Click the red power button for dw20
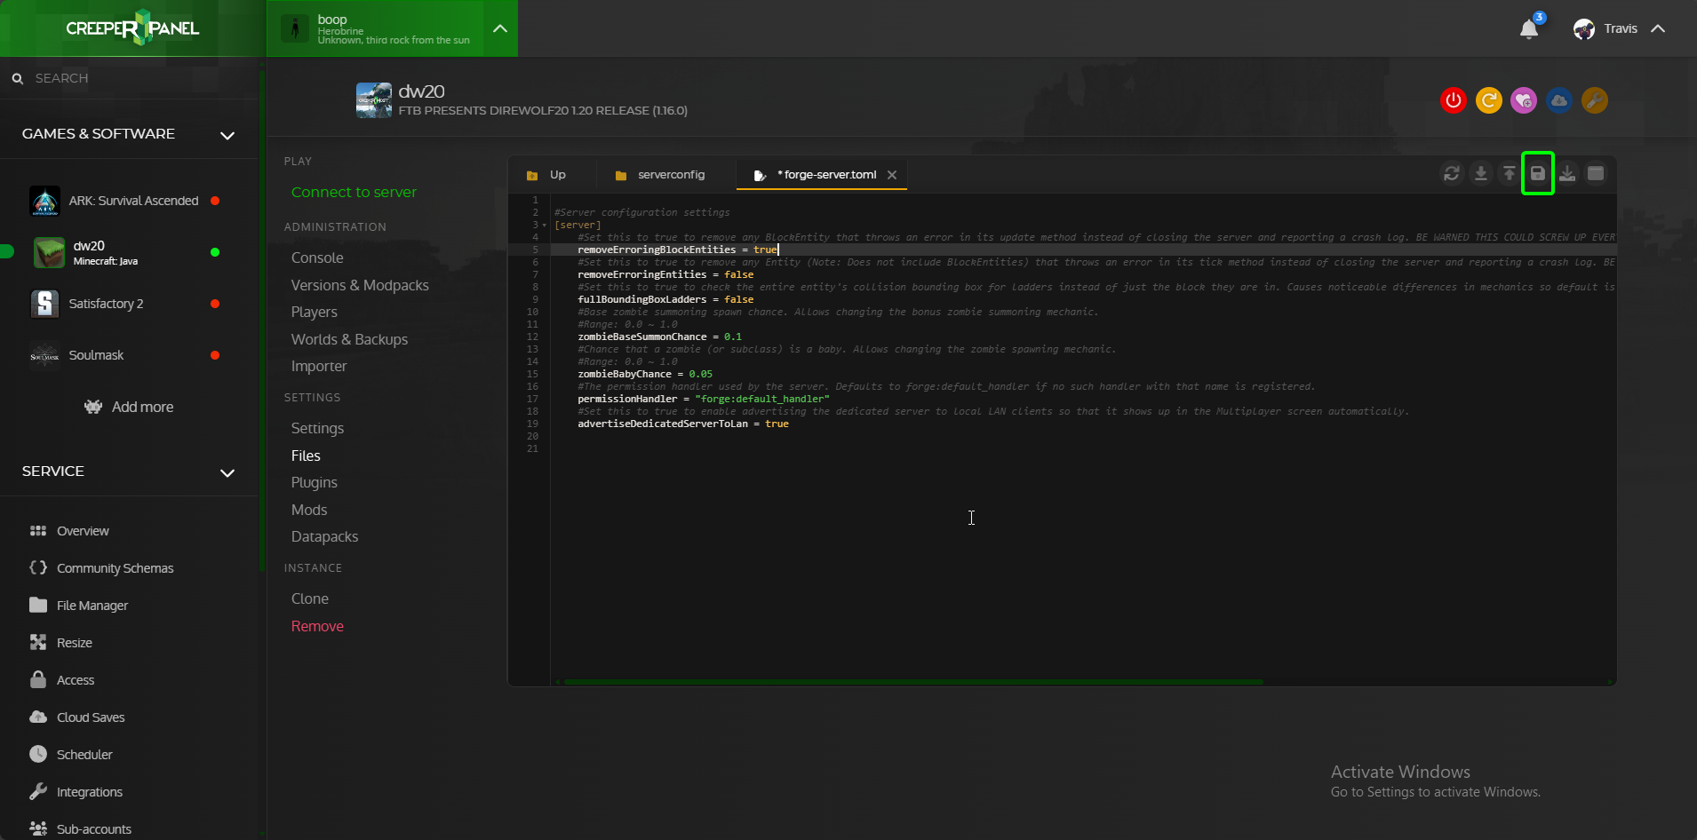The height and width of the screenshot is (840, 1697). [x=1454, y=100]
